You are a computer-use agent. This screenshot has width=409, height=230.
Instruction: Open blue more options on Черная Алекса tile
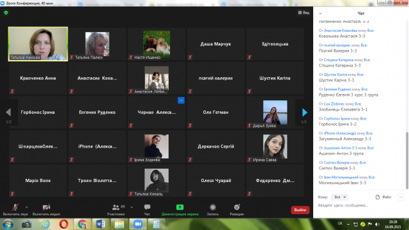click(181, 100)
